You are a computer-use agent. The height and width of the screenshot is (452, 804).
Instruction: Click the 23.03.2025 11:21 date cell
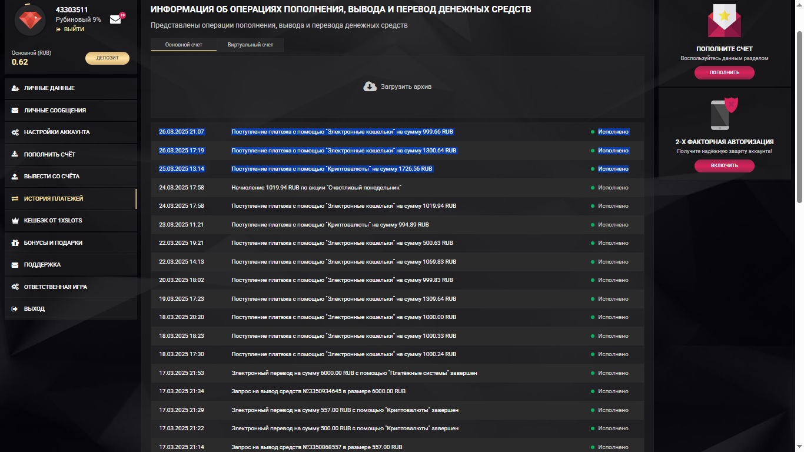[181, 225]
